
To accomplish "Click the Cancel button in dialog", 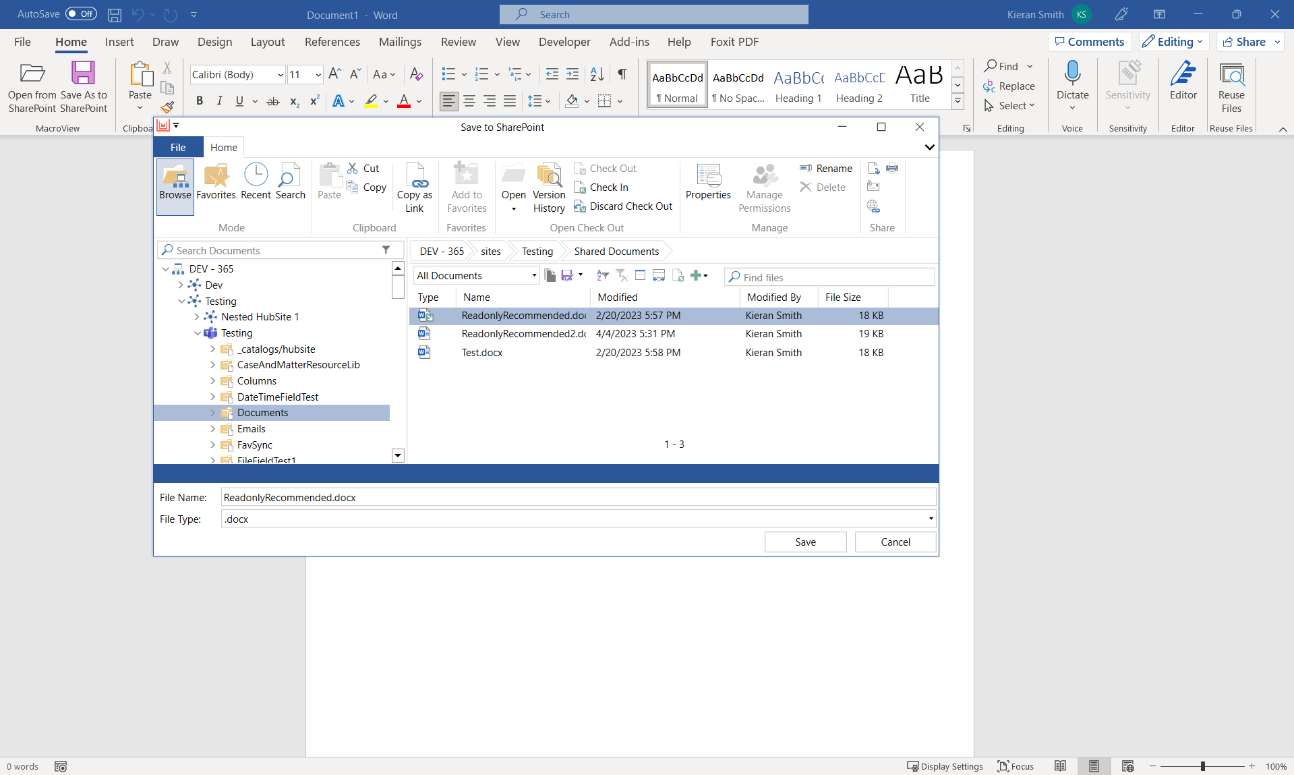I will (895, 542).
